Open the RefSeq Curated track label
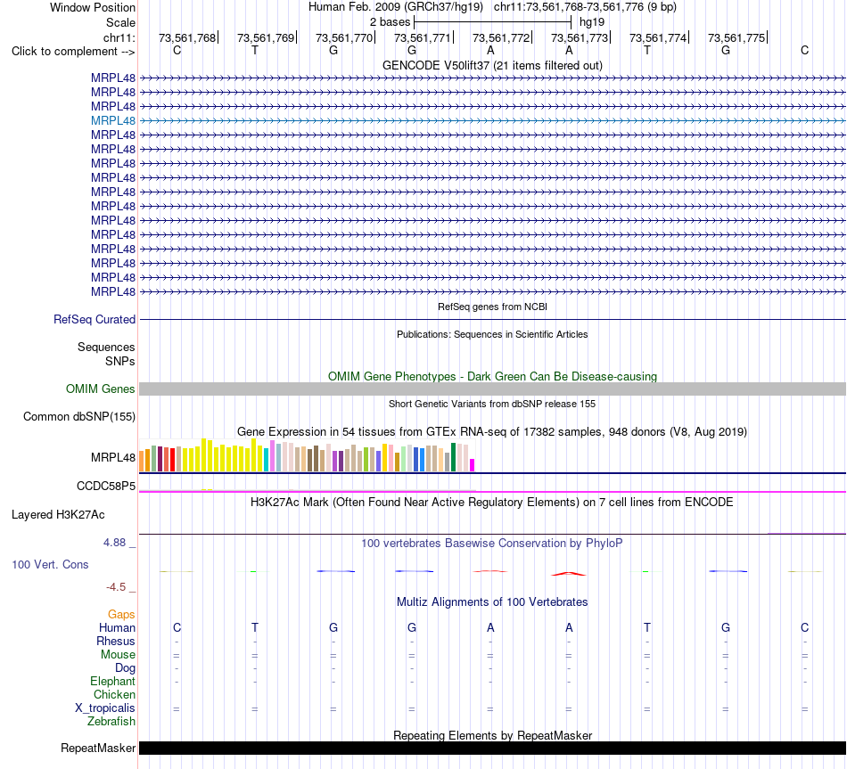Viewport: 847px width, 769px height. (95, 319)
